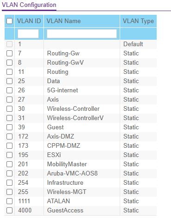Open the VLAN Configuration tab heading
Viewport: 171px width, 224px height.
tap(29, 5)
